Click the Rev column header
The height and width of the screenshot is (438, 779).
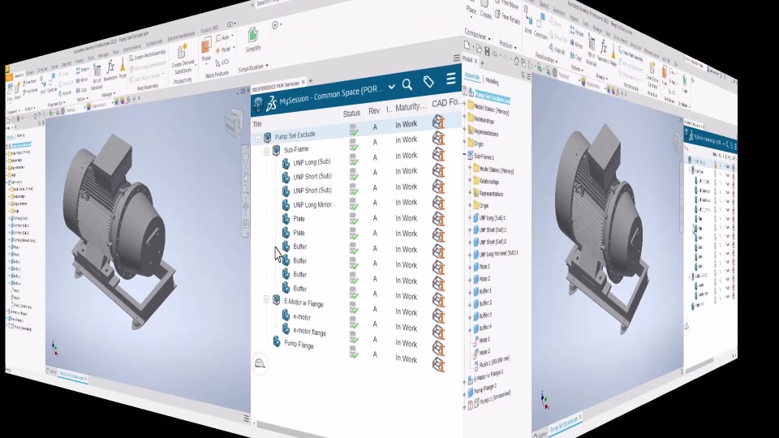pos(374,111)
